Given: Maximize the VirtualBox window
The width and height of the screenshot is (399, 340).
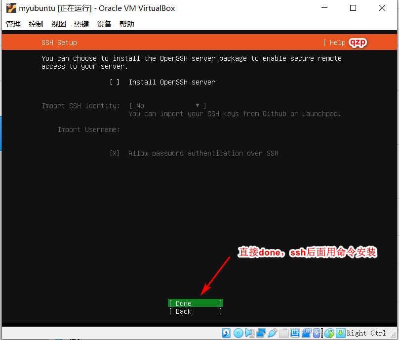Looking at the screenshot, I should coord(353,8).
